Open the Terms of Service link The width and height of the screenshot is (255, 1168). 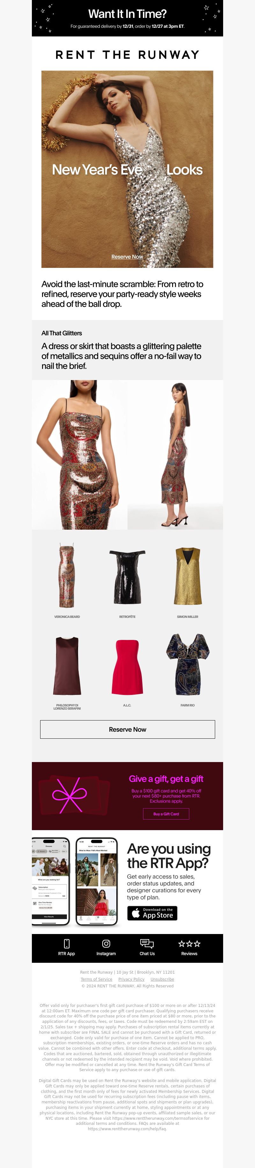[x=96, y=979]
